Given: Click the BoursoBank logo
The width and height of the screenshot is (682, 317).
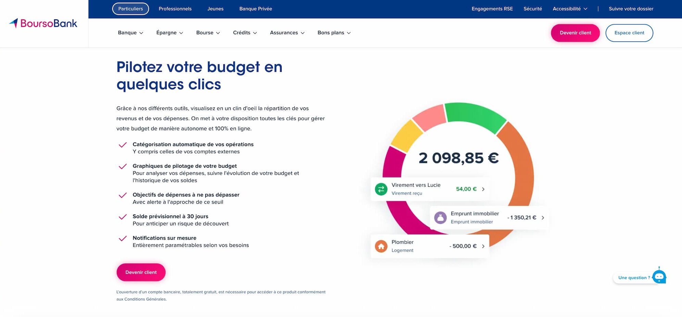Looking at the screenshot, I should [x=43, y=23].
